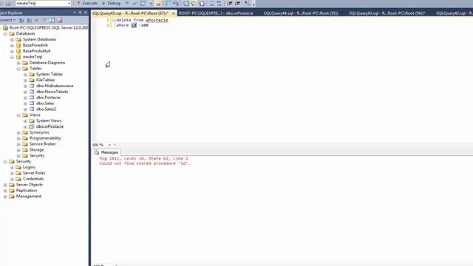Display the estimated execution plan icon
This screenshot has height=266, width=473.
pyautogui.click(x=143, y=3)
